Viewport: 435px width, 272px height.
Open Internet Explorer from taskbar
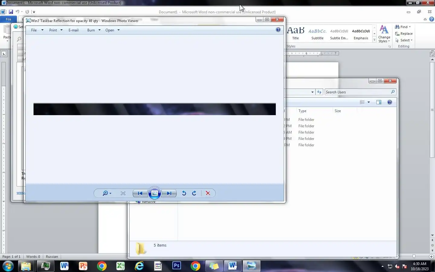(x=139, y=266)
